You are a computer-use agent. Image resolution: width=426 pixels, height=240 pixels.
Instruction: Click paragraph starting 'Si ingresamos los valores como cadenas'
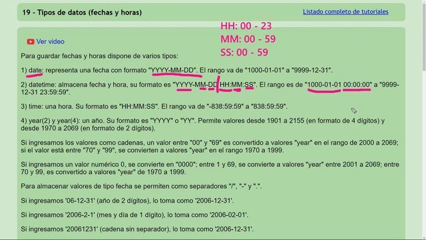(x=210, y=147)
